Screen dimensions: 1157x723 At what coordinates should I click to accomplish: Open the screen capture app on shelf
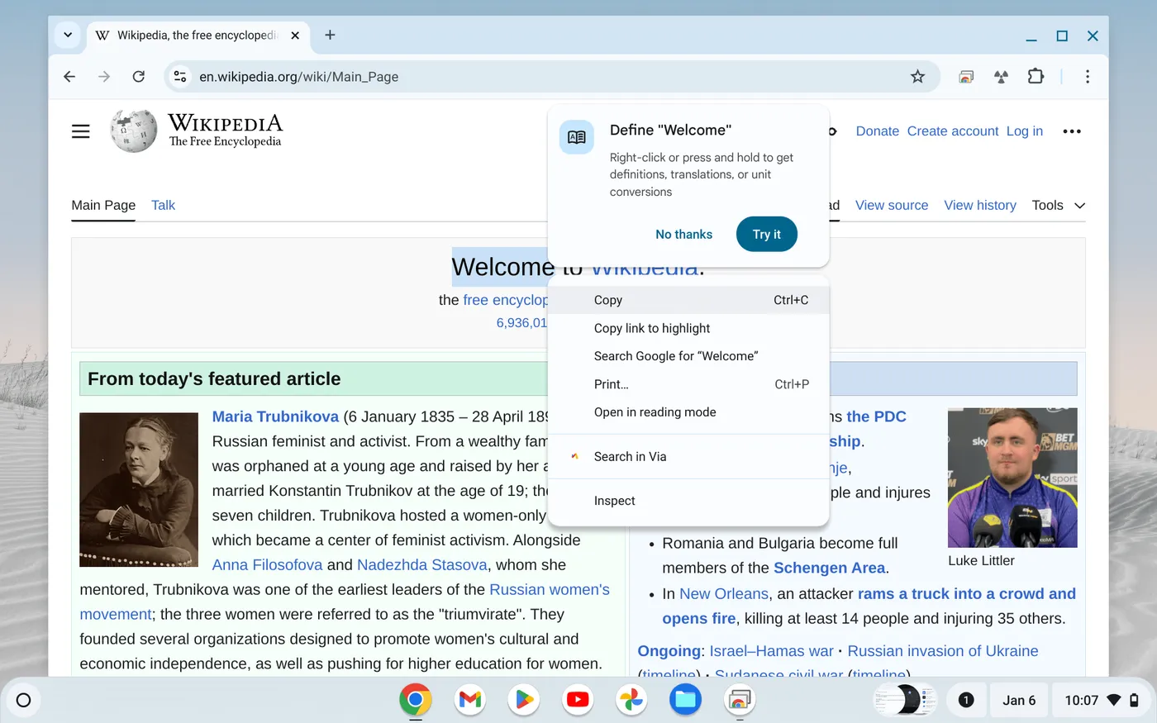(740, 701)
